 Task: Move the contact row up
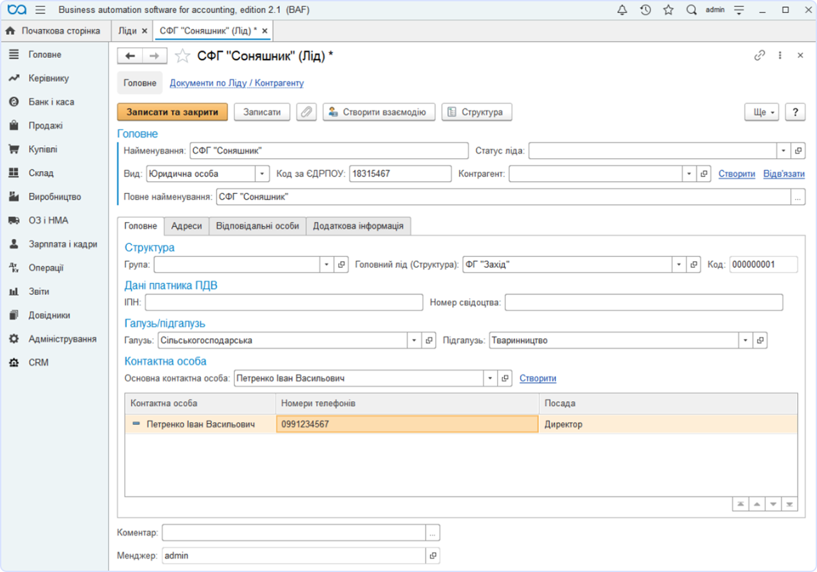click(x=757, y=504)
